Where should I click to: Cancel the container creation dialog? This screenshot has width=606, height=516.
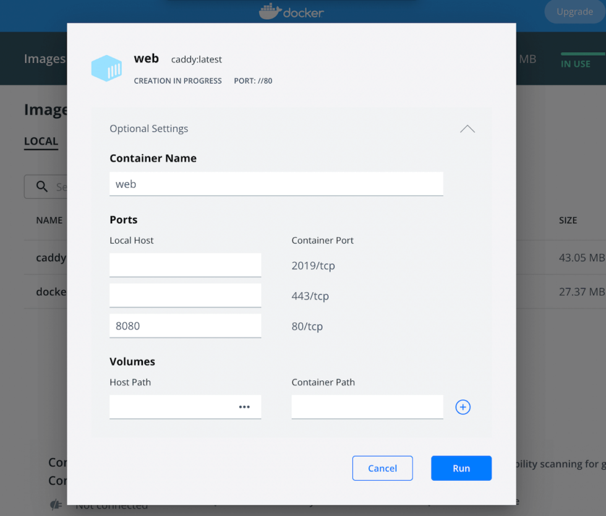click(x=382, y=468)
